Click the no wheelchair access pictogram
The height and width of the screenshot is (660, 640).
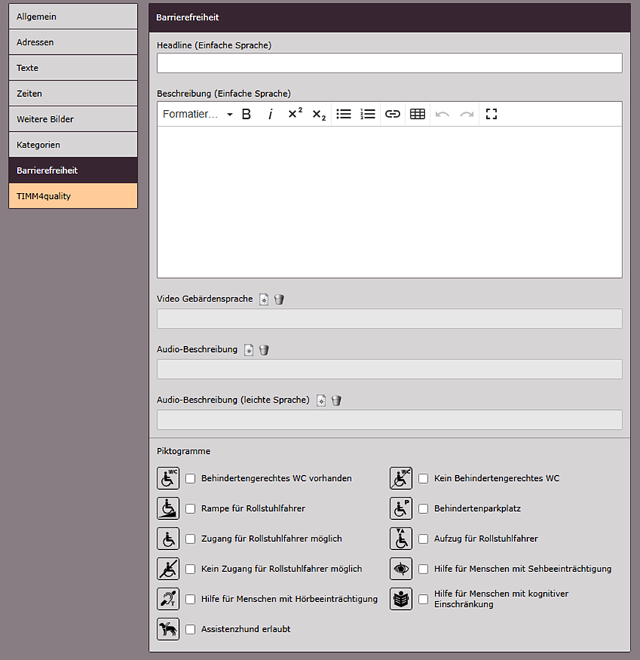click(x=168, y=568)
